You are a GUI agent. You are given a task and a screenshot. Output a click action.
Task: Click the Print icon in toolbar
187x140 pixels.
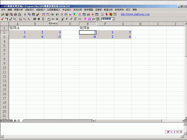pos(15,14)
